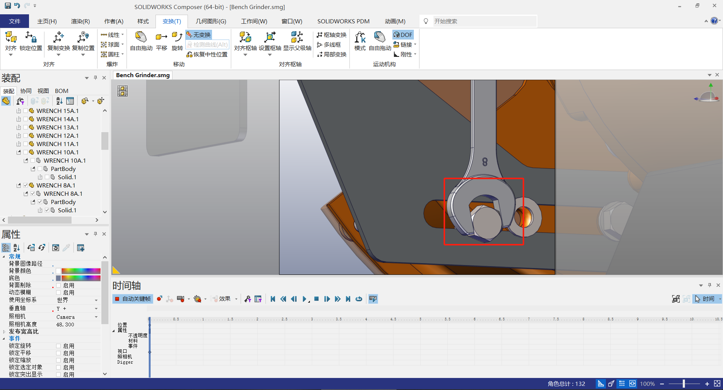This screenshot has width=723, height=390.
Task: Toggle visibility checkbox for WRENCH 8A.1 assembly
Action: coord(26,185)
